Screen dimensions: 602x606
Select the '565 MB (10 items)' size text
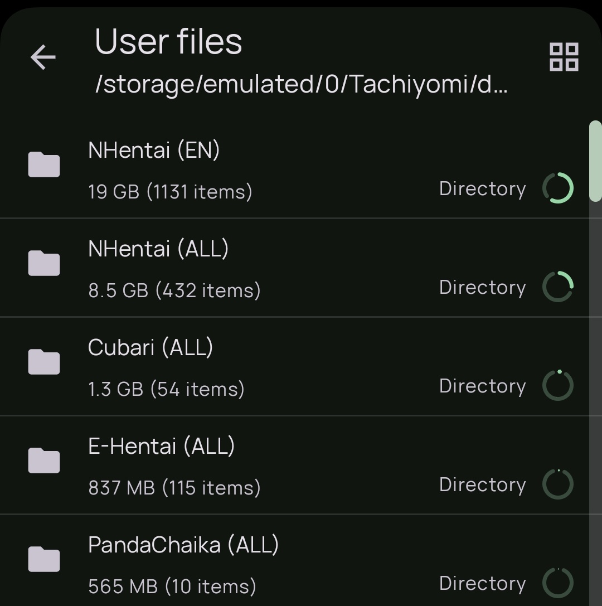pos(172,586)
